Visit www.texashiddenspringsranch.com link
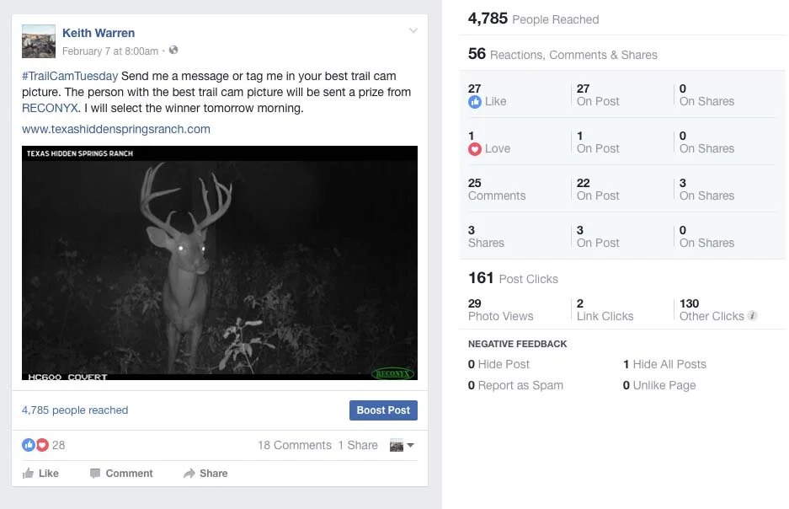The height and width of the screenshot is (509, 789). 116,129
